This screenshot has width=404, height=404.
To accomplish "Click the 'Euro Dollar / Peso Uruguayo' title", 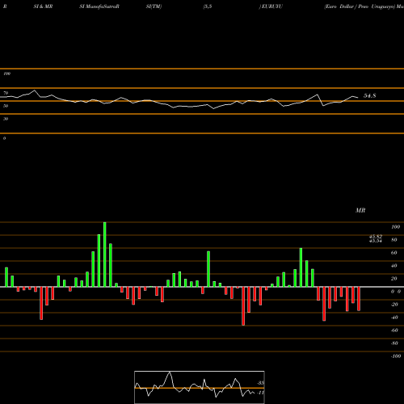I will 360,6.
